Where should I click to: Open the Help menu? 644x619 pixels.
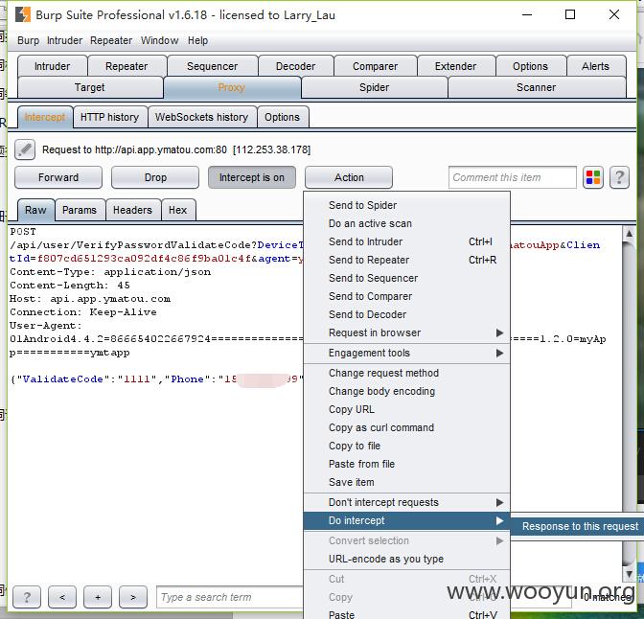coord(197,40)
